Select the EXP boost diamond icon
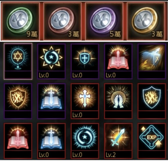This screenshot has width=168, height=161. [x=152, y=141]
